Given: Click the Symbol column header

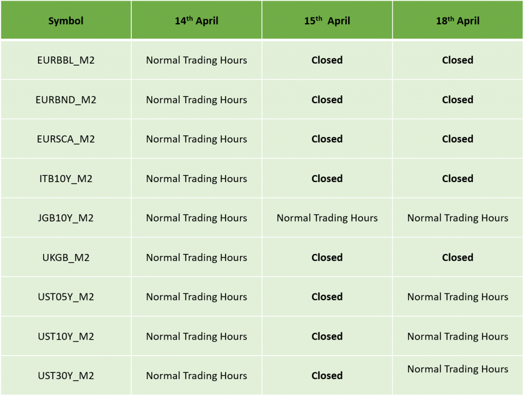Looking at the screenshot, I should point(66,21).
